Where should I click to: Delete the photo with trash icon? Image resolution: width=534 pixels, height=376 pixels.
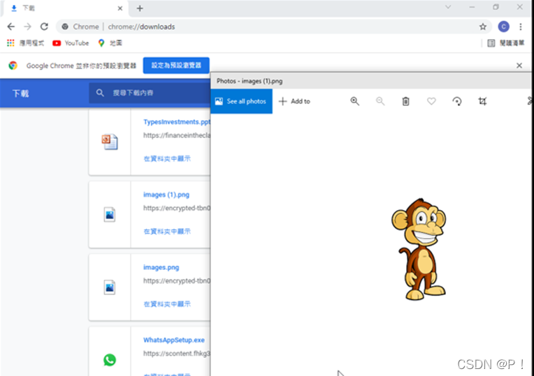click(x=405, y=101)
